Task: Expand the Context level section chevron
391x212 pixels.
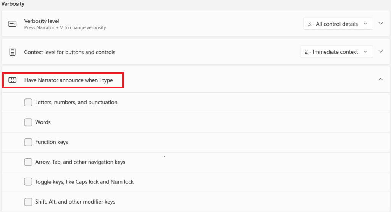Action: [381, 52]
